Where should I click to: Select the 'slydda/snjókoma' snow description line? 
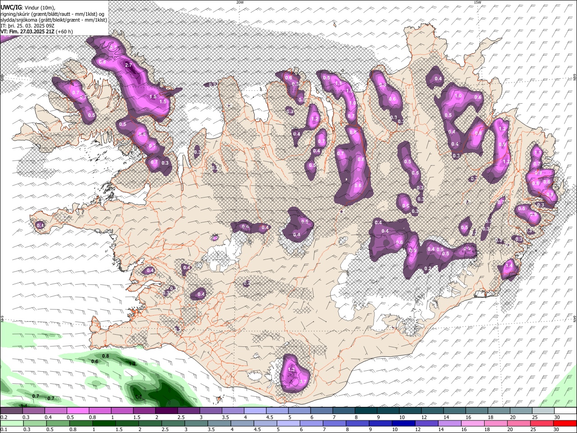tap(54, 20)
